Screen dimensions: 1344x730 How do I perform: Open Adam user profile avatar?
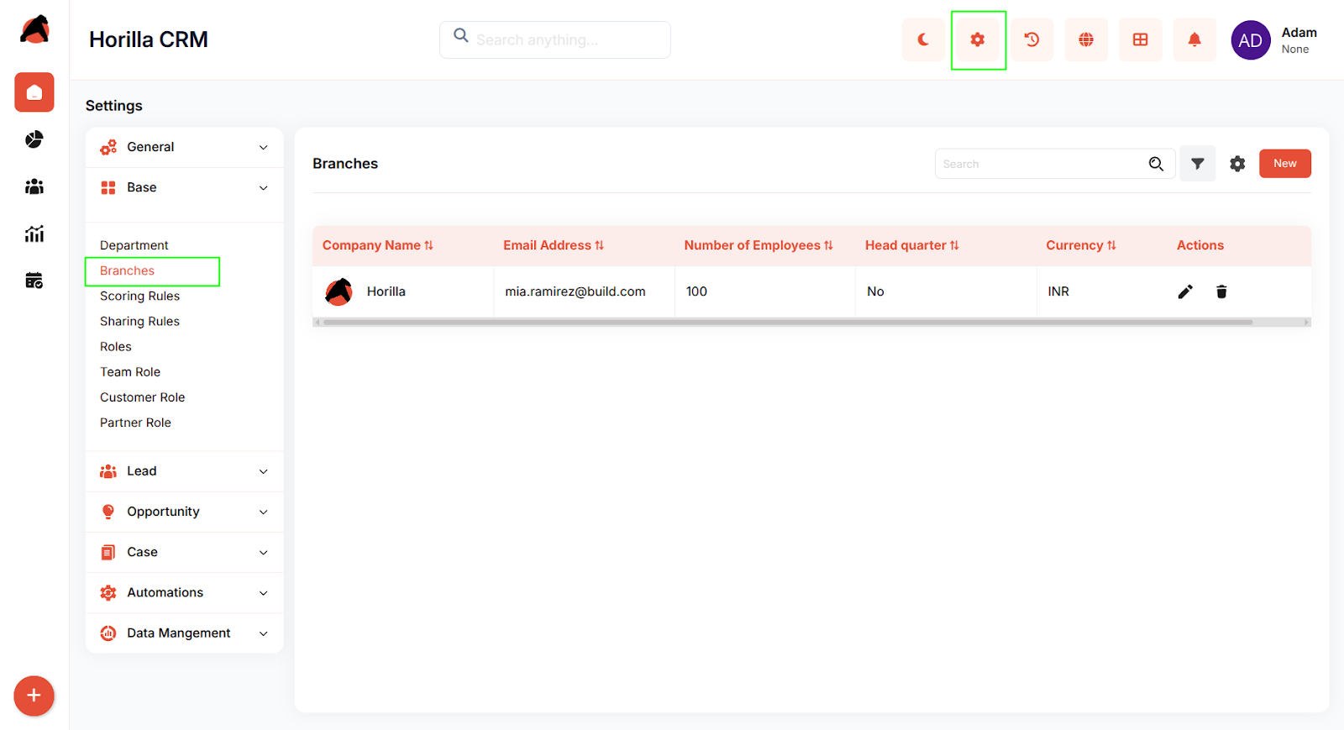click(x=1251, y=40)
